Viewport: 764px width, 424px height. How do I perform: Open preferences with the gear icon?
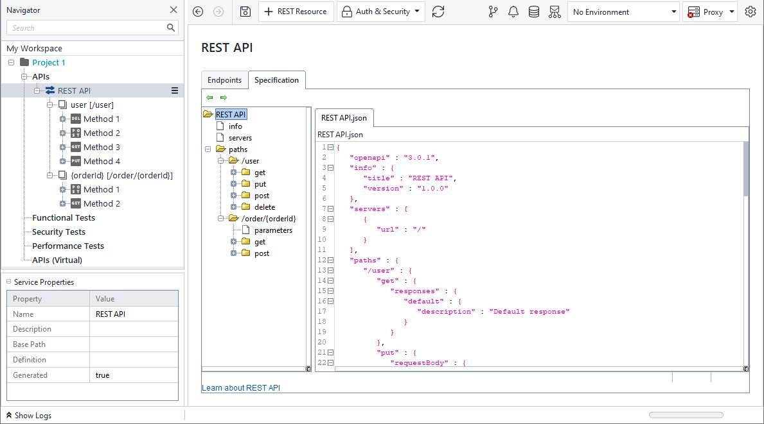tap(750, 12)
